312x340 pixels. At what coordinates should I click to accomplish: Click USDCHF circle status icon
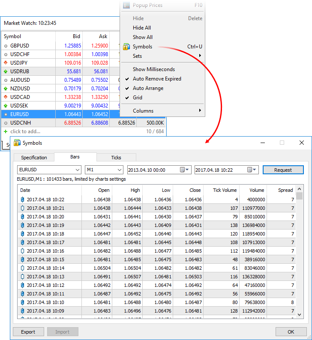(6, 54)
